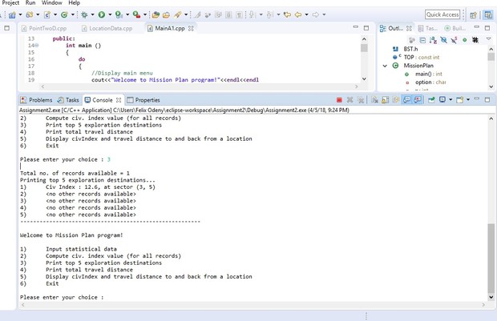Collapse the MissionPlan node in Outline
The width and height of the screenshot is (497, 321).
[x=385, y=66]
